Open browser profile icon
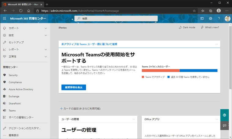Viewport: 232px width, 139px height. point(219,11)
